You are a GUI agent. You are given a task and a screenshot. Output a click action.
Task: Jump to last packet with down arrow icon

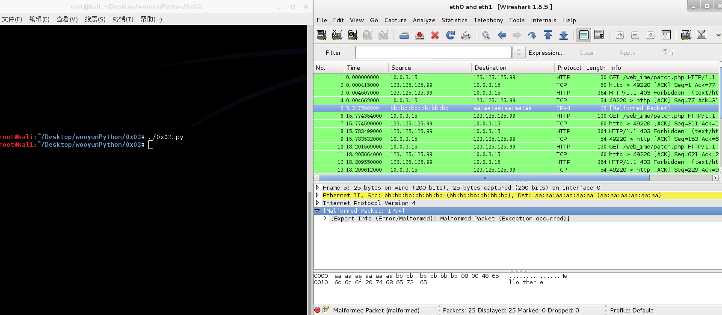click(563, 35)
